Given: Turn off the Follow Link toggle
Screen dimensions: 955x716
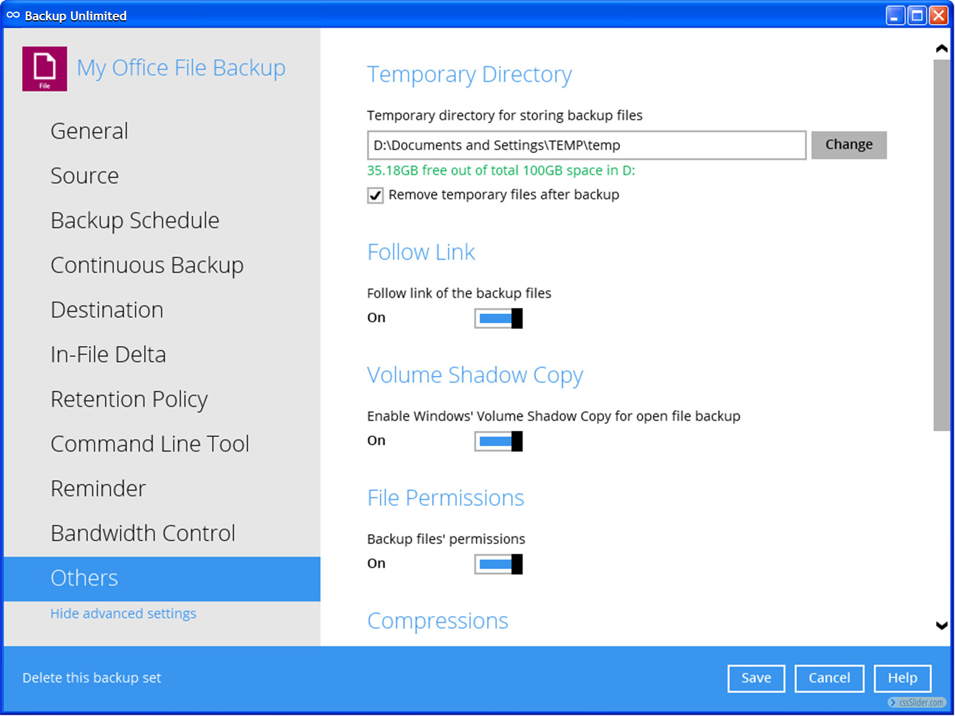Looking at the screenshot, I should [498, 319].
